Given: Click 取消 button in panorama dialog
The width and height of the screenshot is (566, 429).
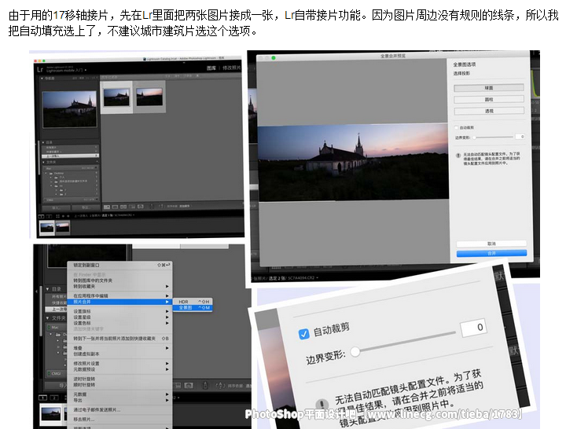Looking at the screenshot, I should coord(491,244).
